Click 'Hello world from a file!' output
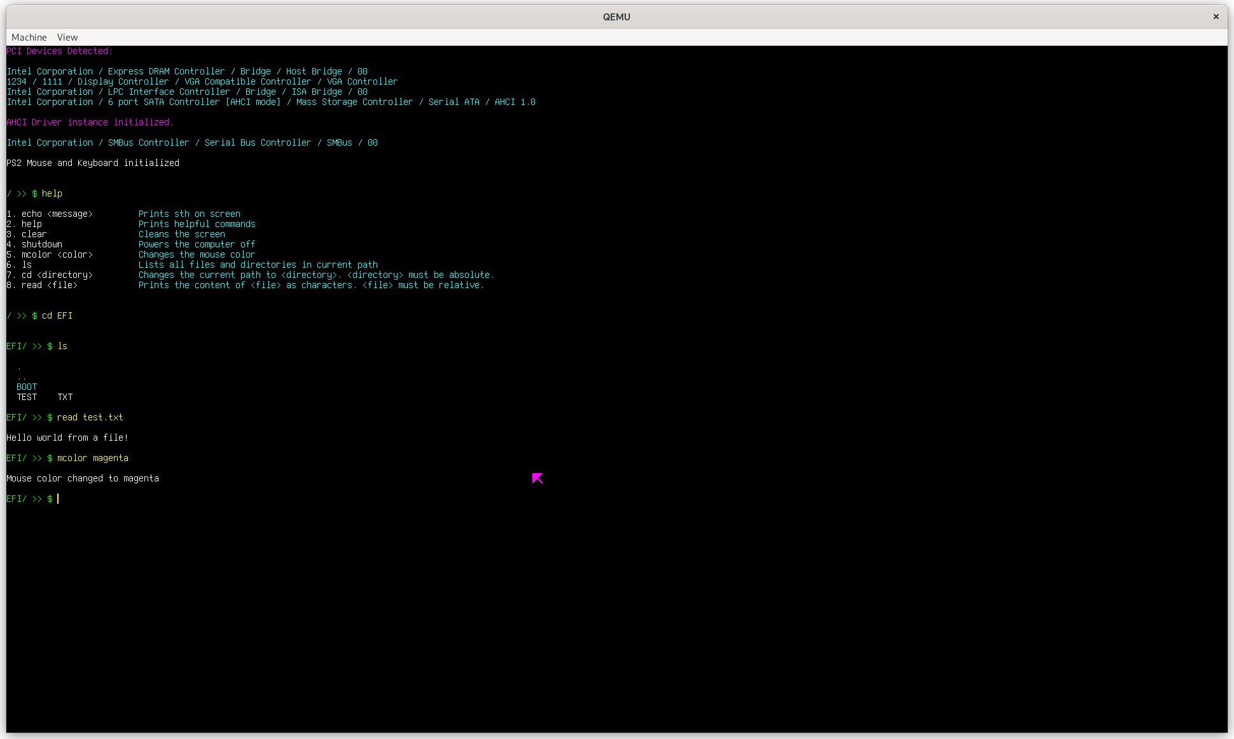 tap(67, 438)
